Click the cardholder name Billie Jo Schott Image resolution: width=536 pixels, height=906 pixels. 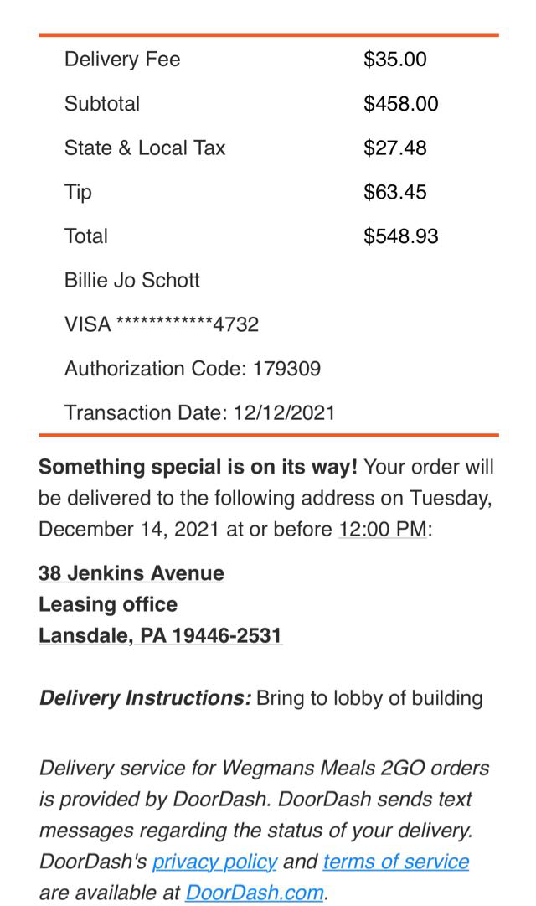point(132,280)
